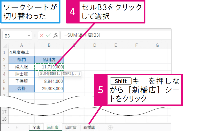Image resolution: width=198 pixels, height=131 pixels.
Task: Click total cell 29,303,000
Action: (x=49, y=89)
